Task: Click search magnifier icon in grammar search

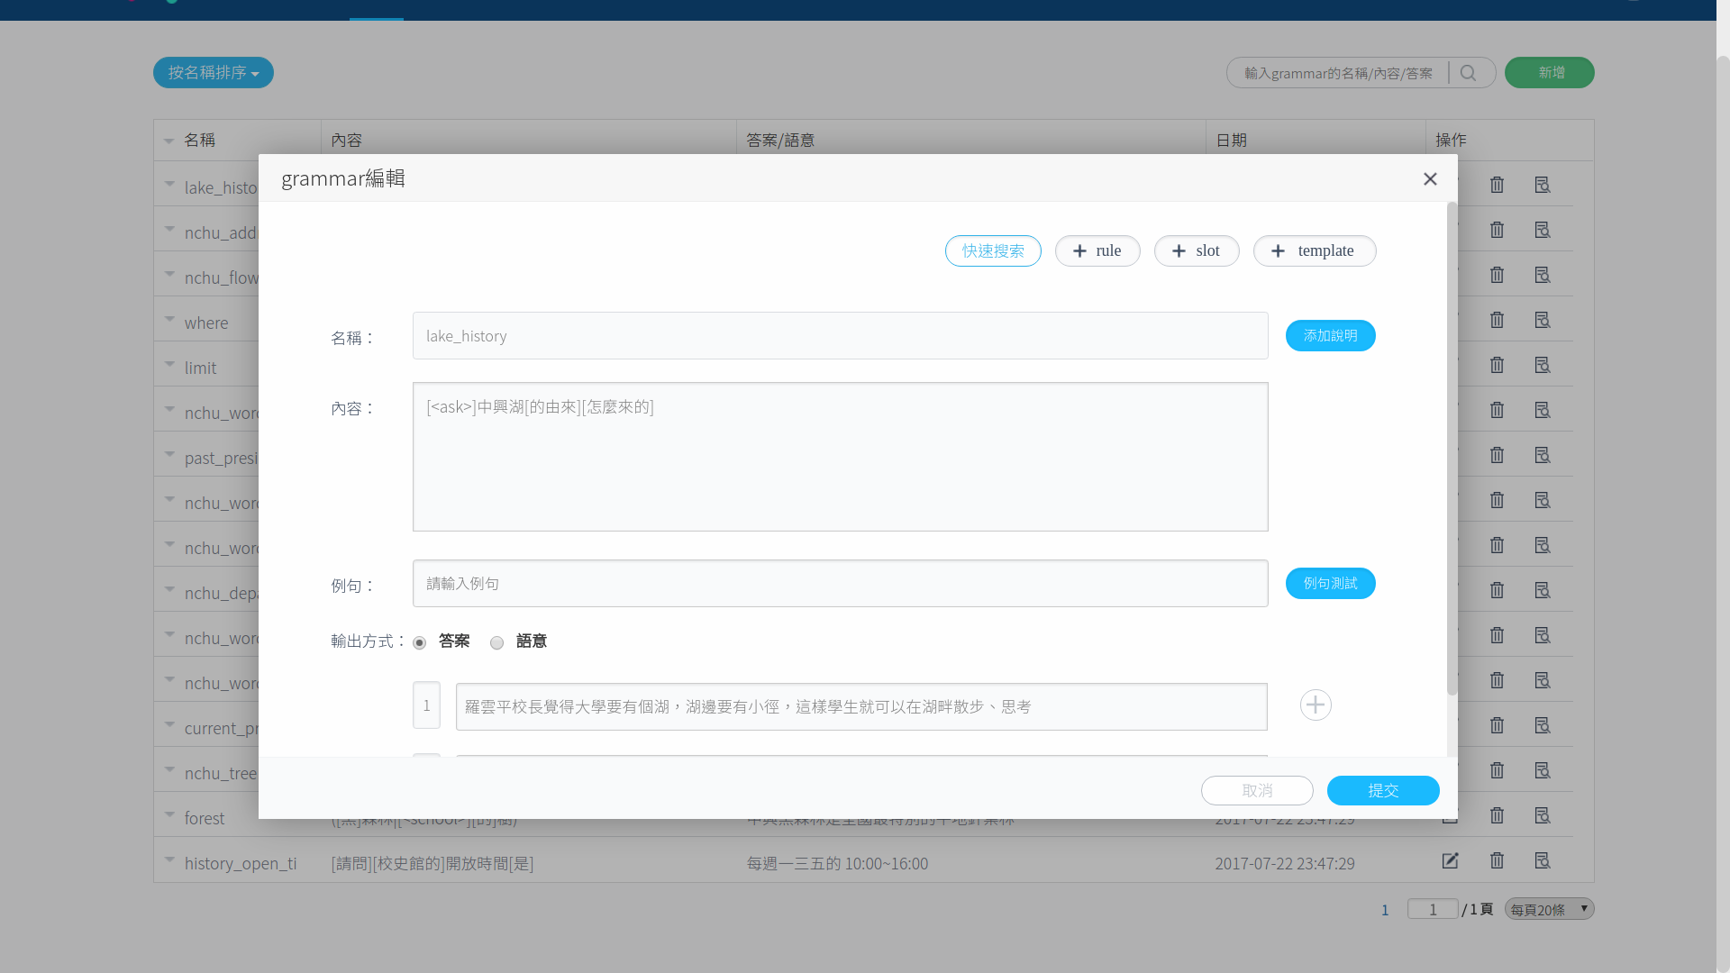Action: click(x=1468, y=73)
